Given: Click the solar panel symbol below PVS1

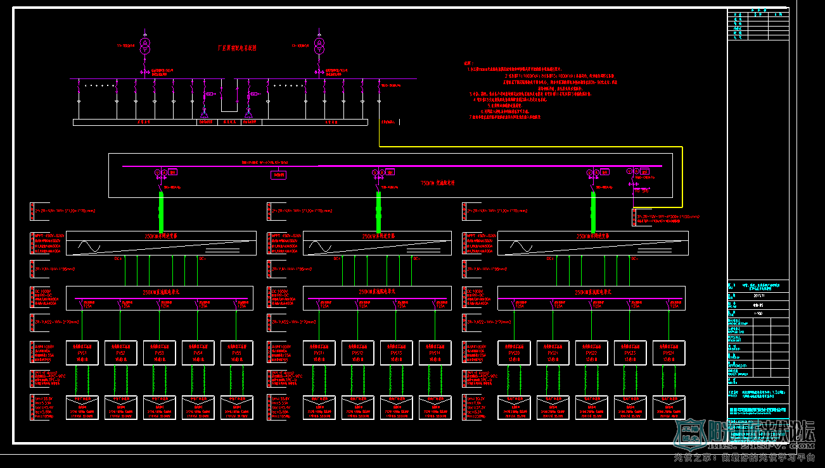Looking at the screenshot, I should (x=82, y=407).
